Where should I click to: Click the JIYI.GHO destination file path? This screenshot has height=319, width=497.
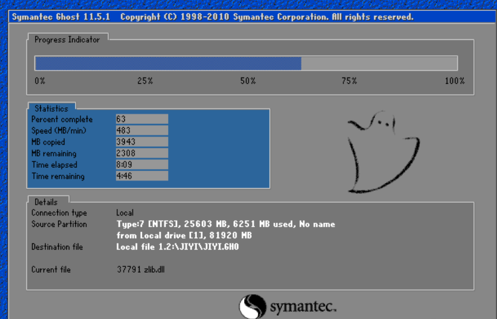tap(178, 247)
